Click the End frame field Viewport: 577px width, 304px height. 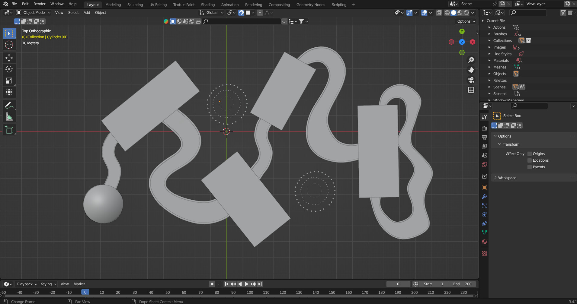coord(462,284)
